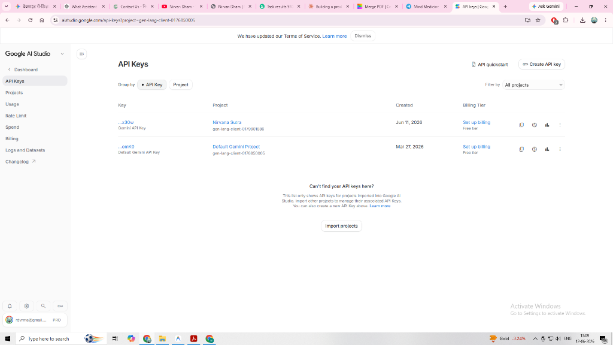This screenshot has width=613, height=345.
Task: Open Rate Limit in the sidebar
Action: tap(16, 116)
